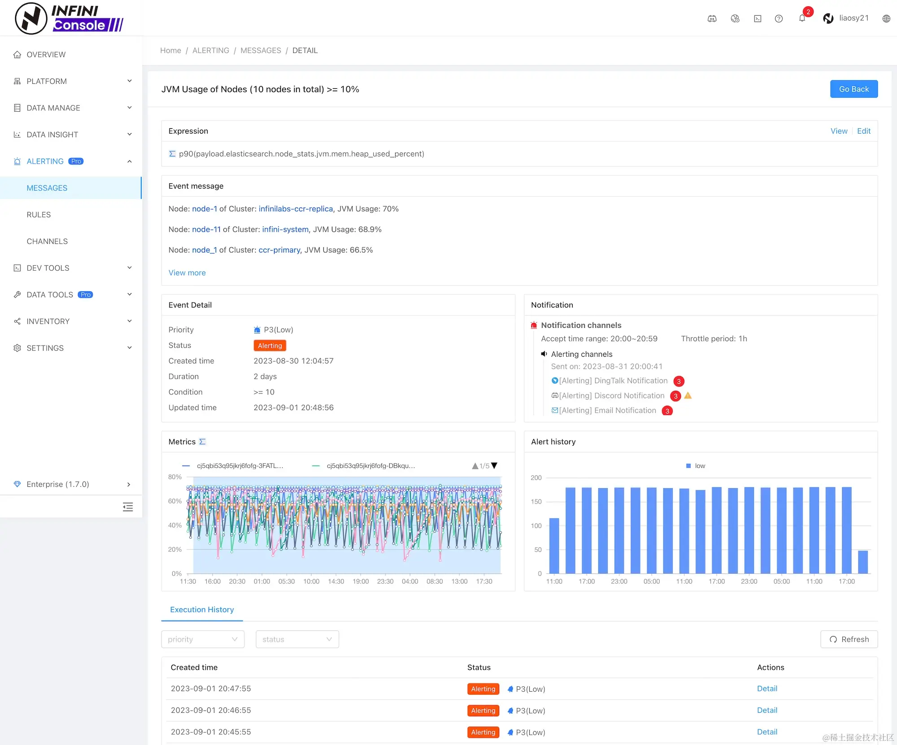Click the Discord icon in top header

(x=712, y=18)
